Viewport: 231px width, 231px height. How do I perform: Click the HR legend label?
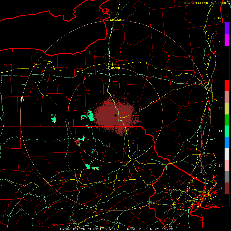tap(220, 120)
